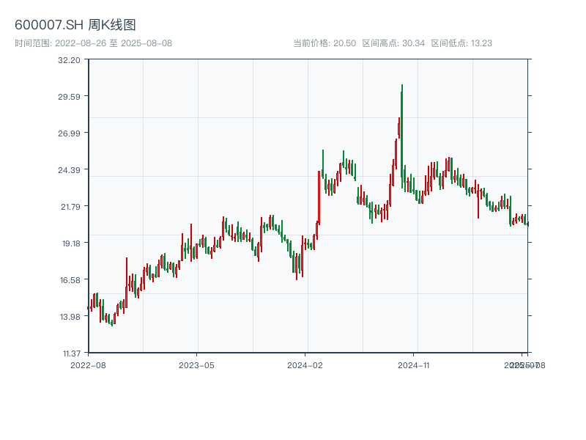Click the y-axis value 13.98
The image size is (586, 440).
70,317
